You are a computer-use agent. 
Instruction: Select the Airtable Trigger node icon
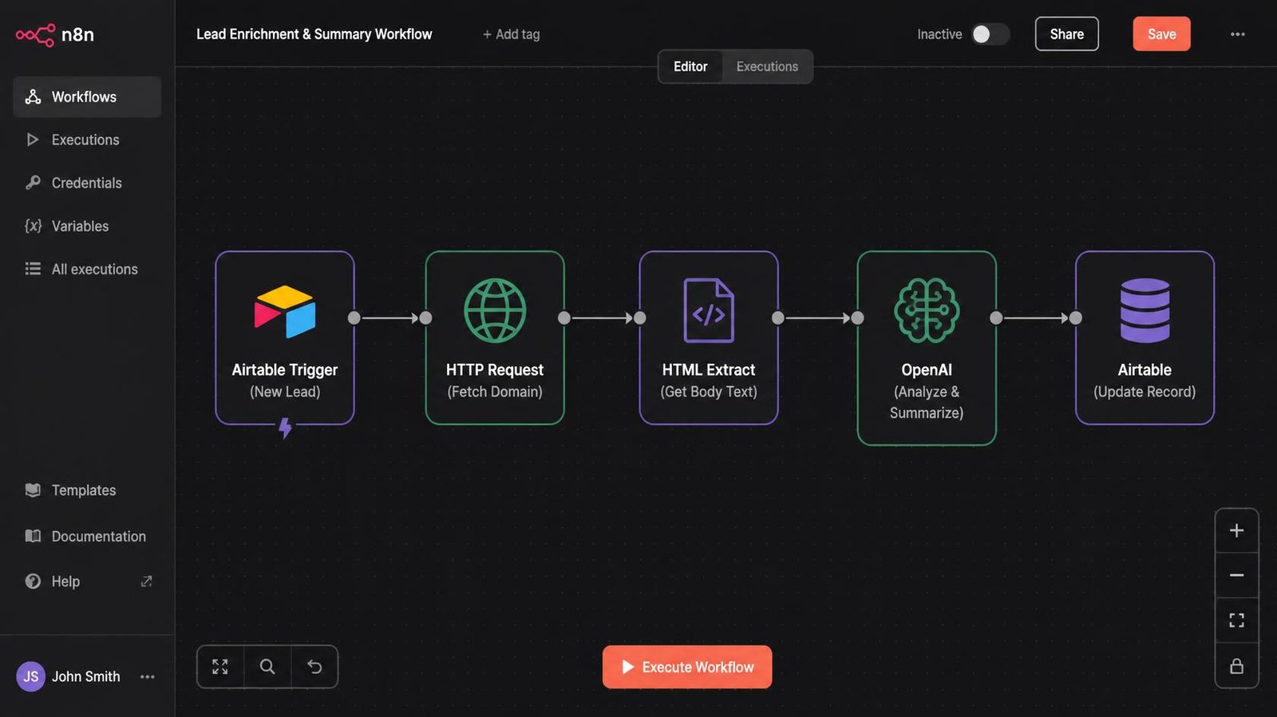tap(285, 311)
